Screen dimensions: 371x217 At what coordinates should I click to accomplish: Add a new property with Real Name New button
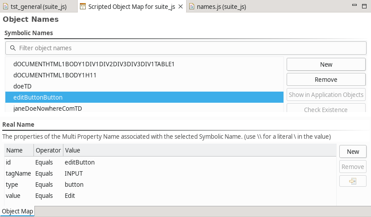tap(353, 152)
